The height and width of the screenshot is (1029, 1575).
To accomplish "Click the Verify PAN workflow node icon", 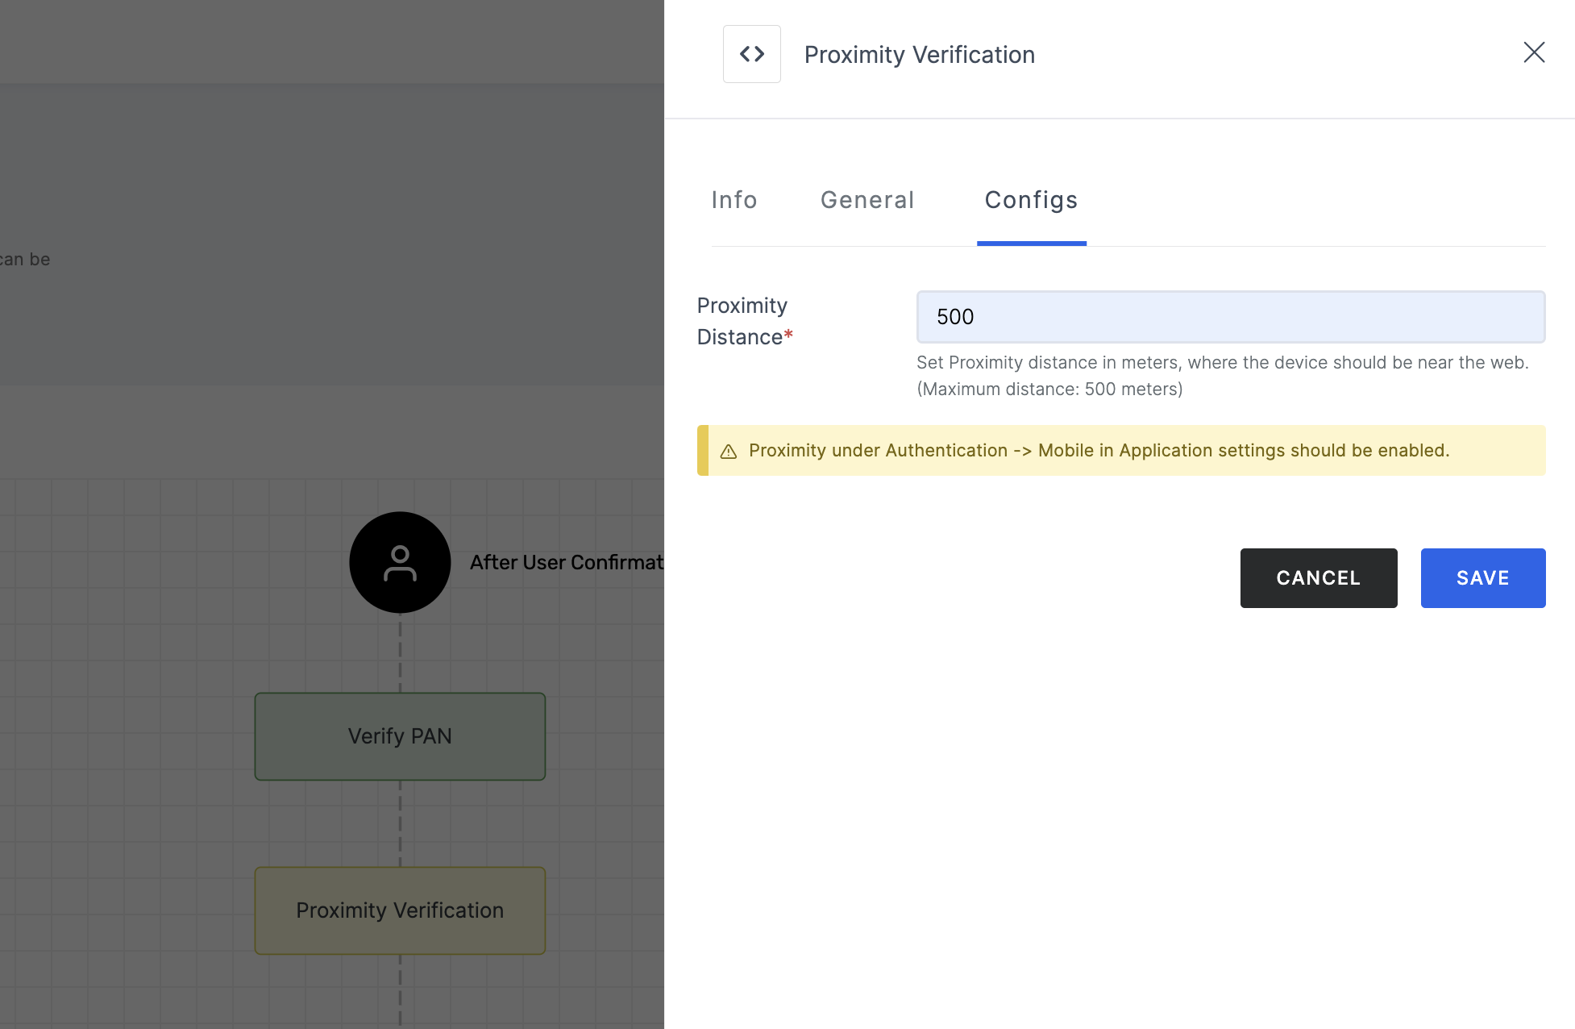I will [398, 735].
